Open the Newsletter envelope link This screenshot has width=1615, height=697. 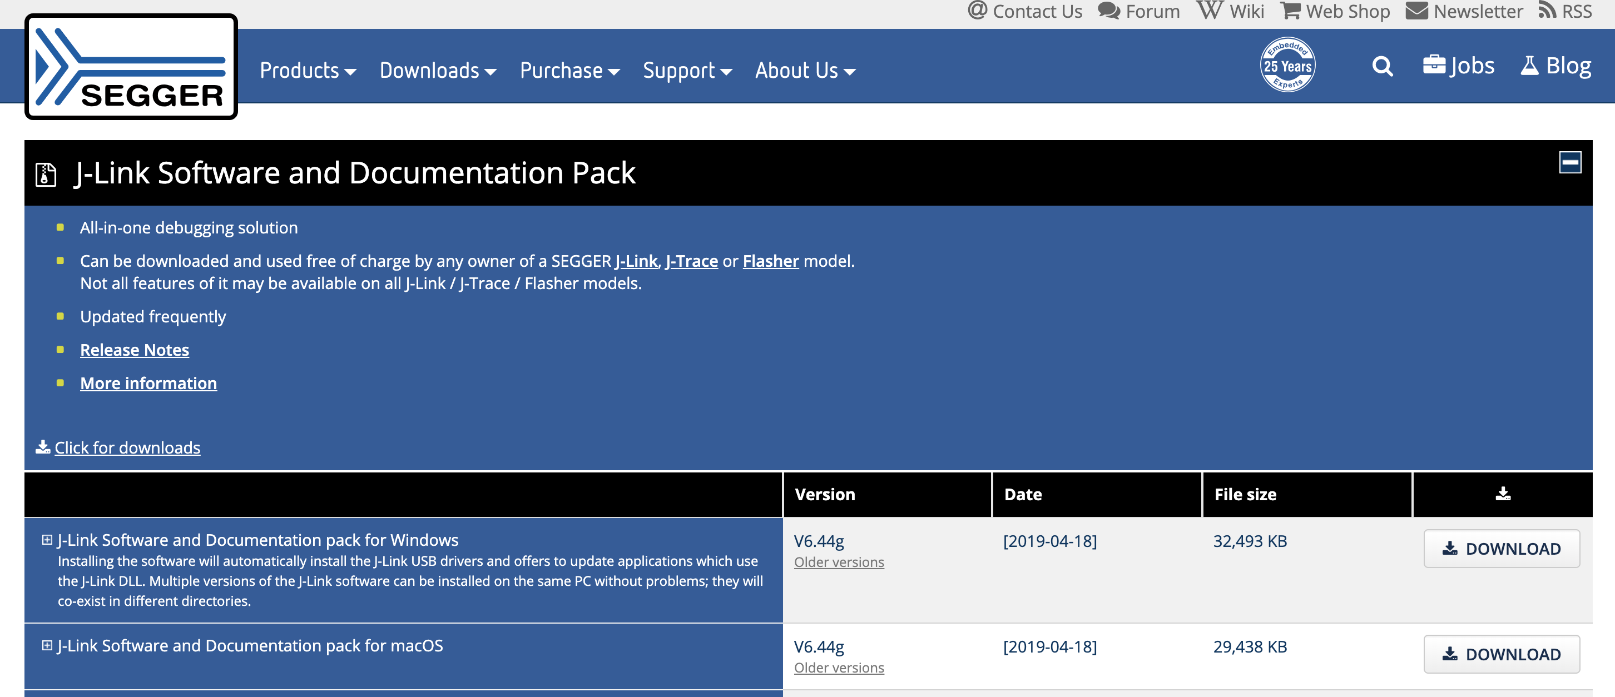coord(1464,11)
